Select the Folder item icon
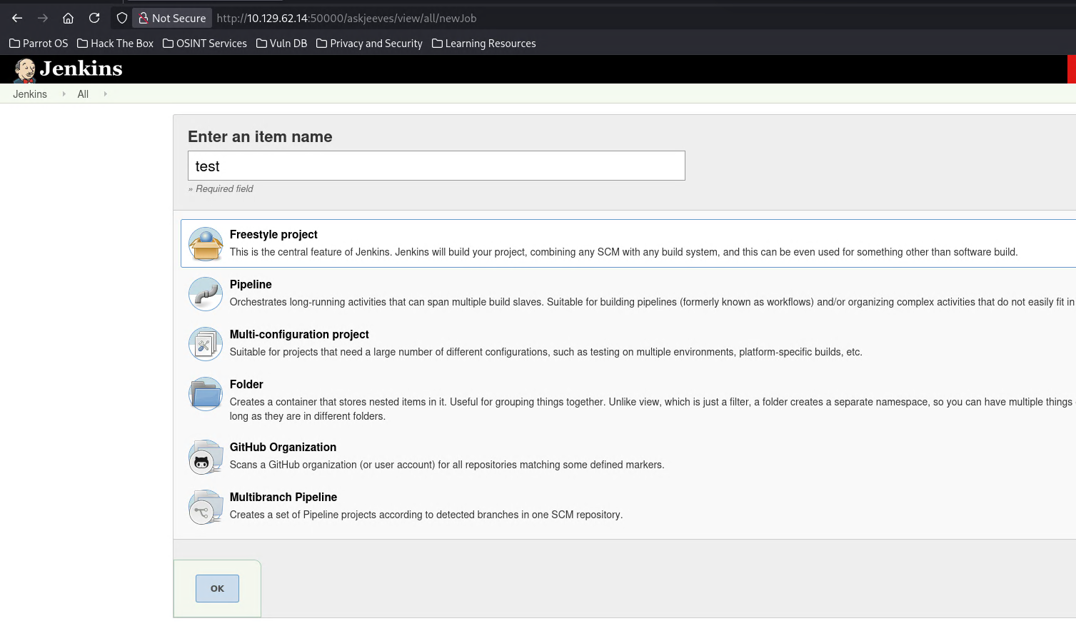1076x636 pixels. point(206,394)
